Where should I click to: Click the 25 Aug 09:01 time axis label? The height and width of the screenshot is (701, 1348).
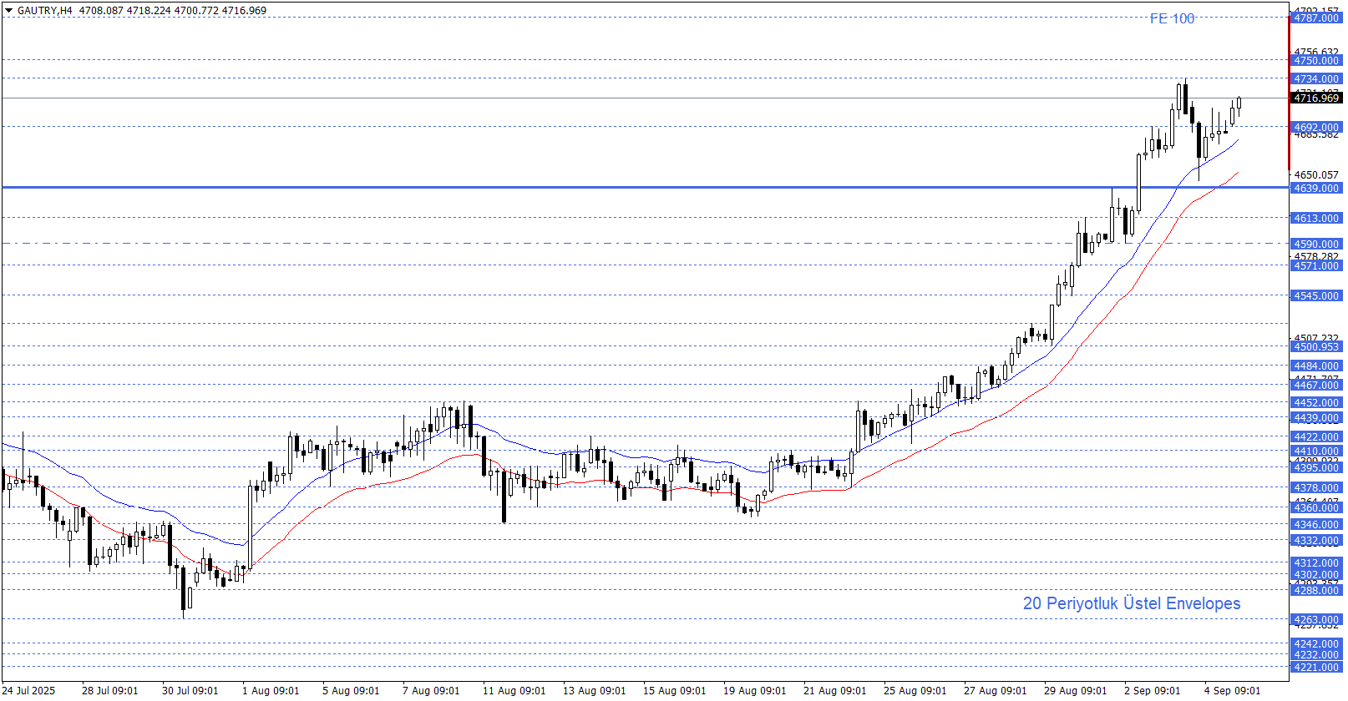click(x=915, y=690)
